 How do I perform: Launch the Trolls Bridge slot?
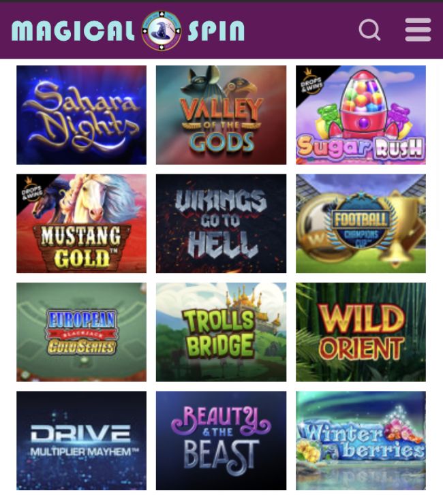point(221,332)
